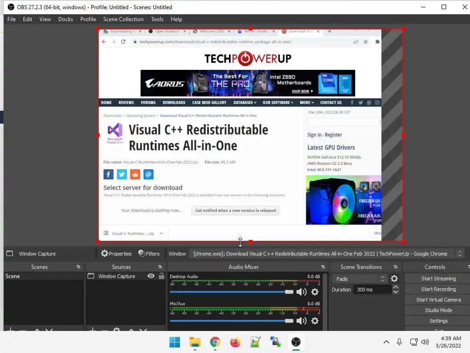
Task: Click Start Streaming
Action: click(x=438, y=279)
